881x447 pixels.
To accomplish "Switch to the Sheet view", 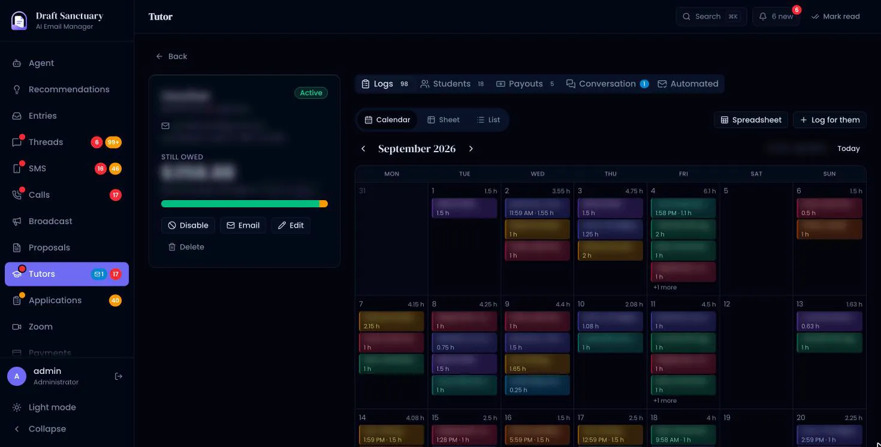I will pyautogui.click(x=443, y=120).
